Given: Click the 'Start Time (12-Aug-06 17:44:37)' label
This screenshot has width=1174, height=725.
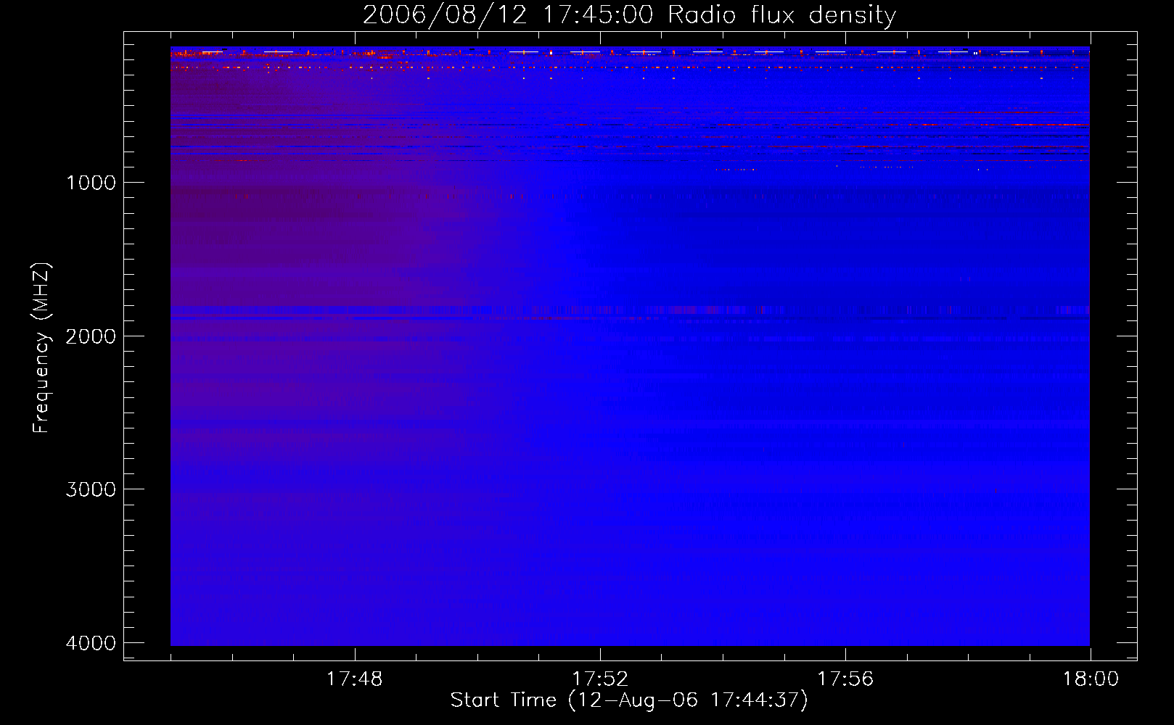Looking at the screenshot, I should (x=629, y=700).
